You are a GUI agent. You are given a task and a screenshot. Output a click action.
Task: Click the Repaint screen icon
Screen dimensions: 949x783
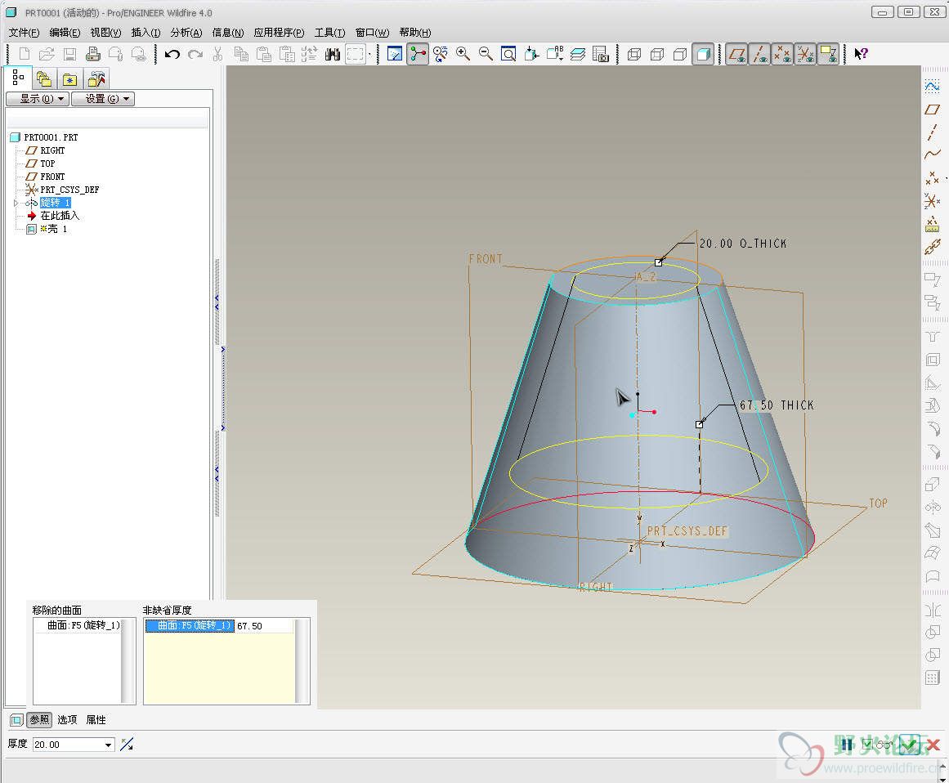tap(395, 55)
